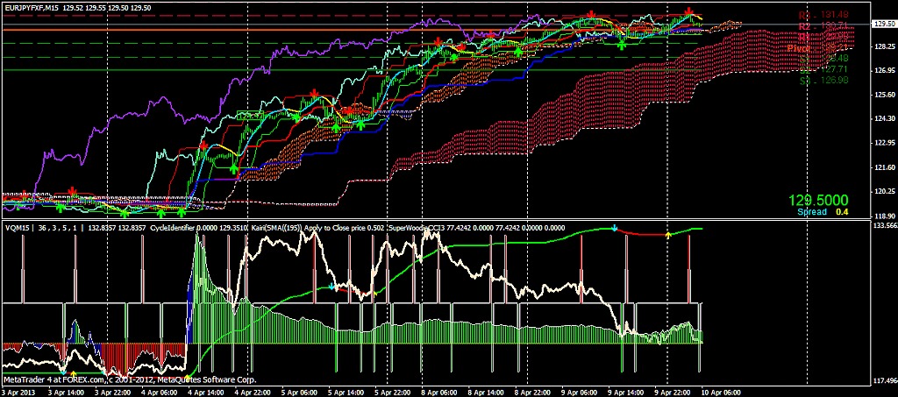Select the R2 130.71 resistance label
The image size is (898, 397).
tap(824, 26)
